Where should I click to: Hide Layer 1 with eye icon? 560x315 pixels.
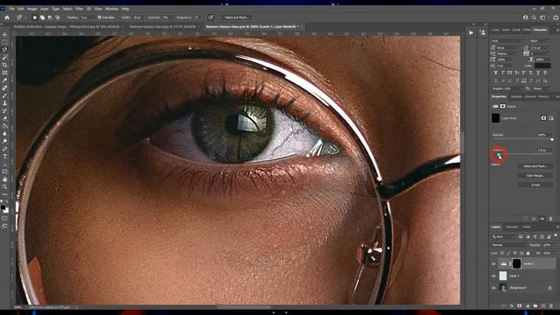[x=493, y=276]
